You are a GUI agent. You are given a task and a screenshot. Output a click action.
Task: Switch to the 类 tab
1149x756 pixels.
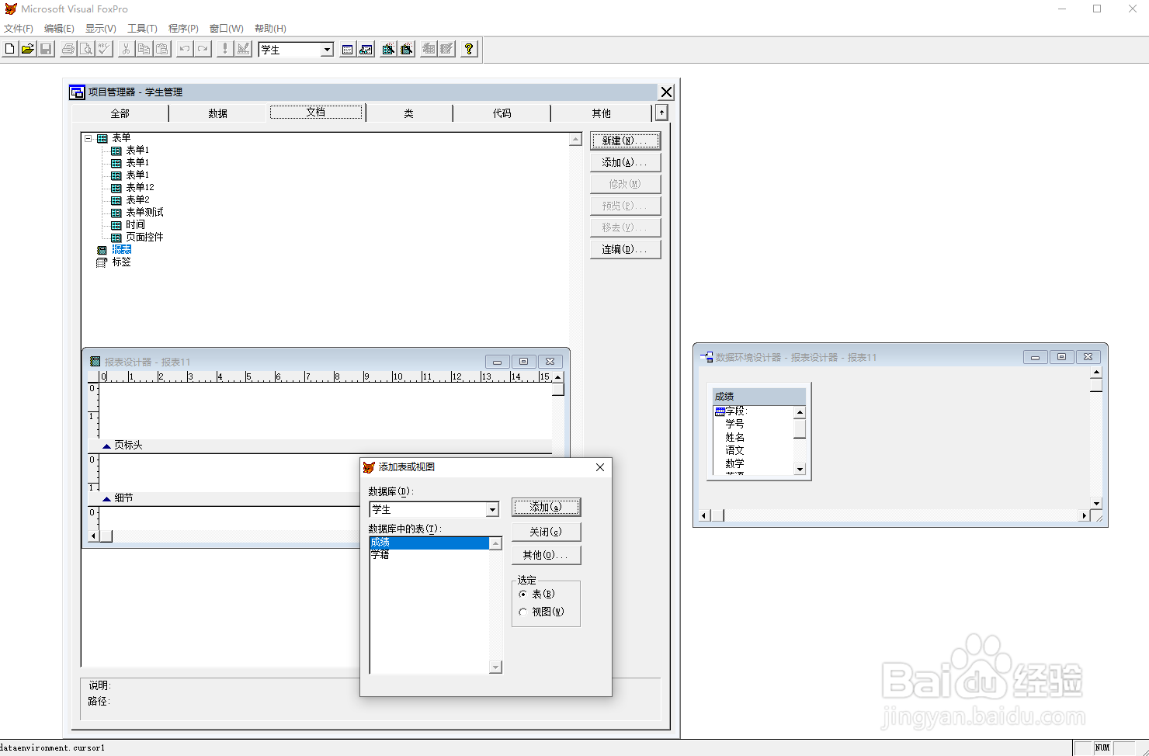pos(408,113)
